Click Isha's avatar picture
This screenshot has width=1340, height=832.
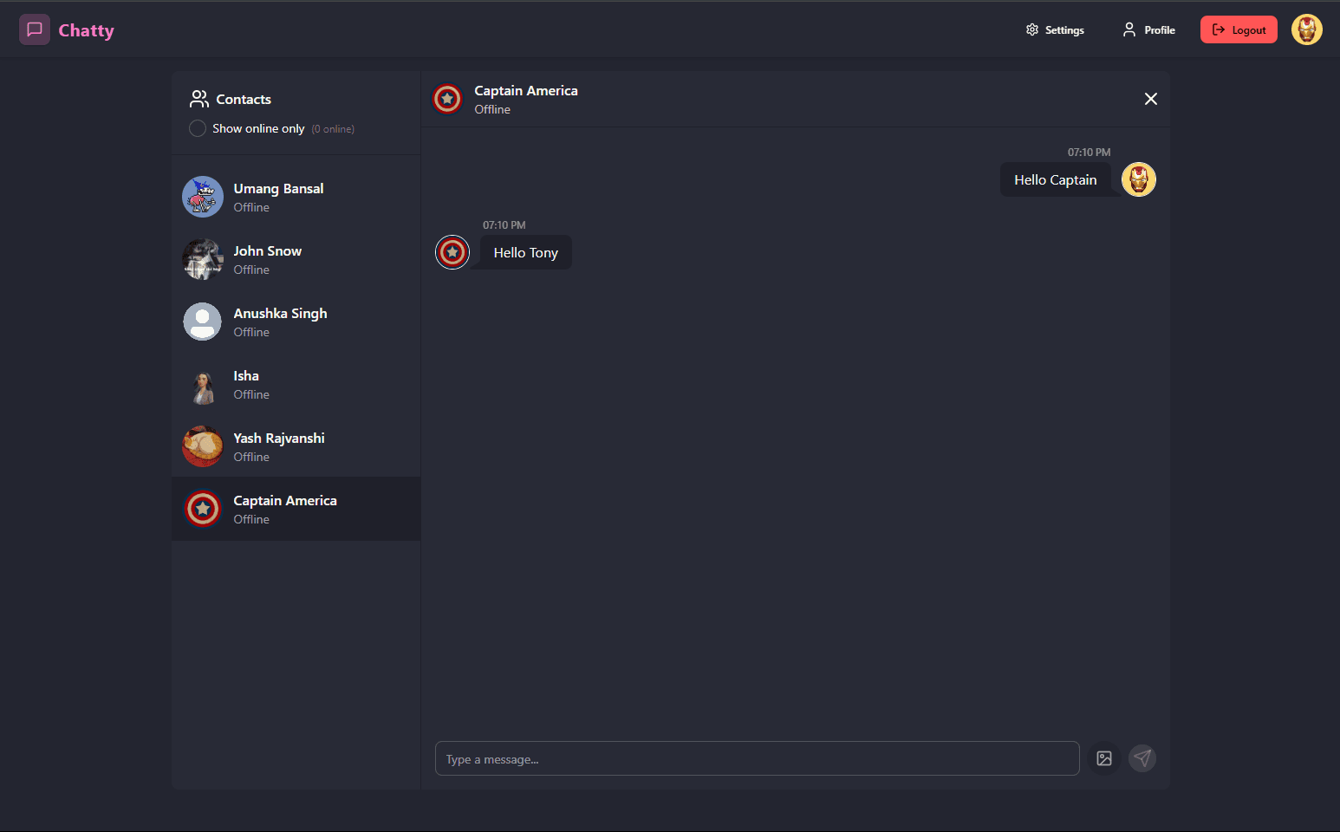click(x=203, y=384)
